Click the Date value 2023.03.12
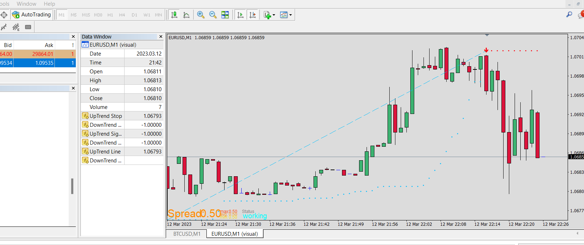 149,54
